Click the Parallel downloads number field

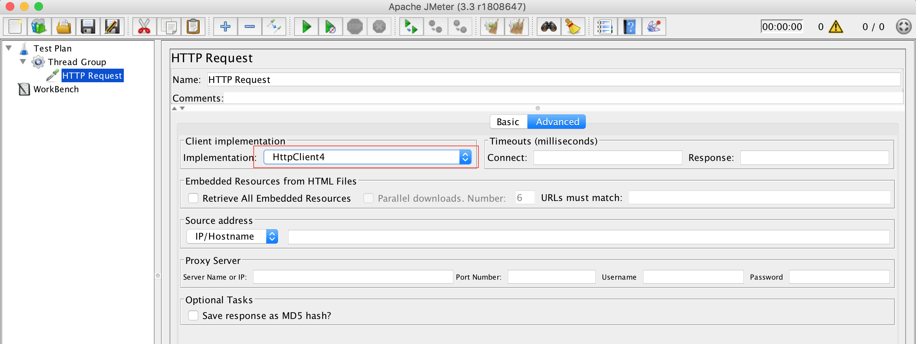[x=525, y=197]
